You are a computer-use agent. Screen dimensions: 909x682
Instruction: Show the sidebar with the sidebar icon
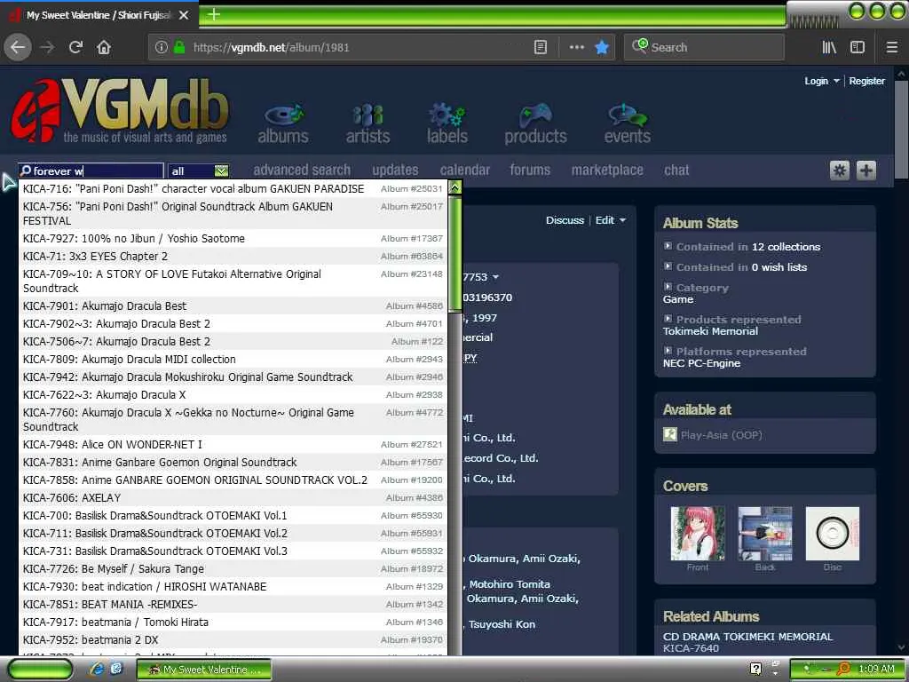pos(858,48)
